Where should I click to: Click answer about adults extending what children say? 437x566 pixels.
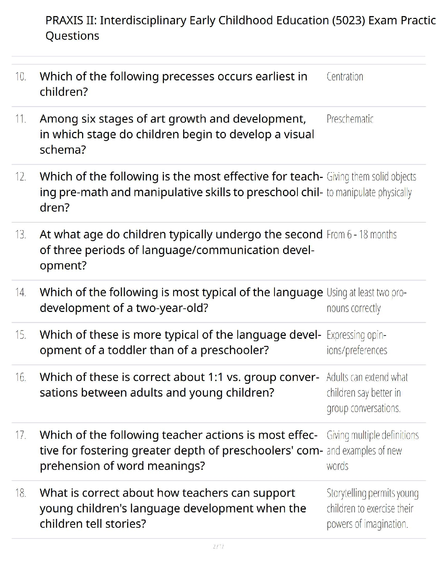click(x=367, y=392)
